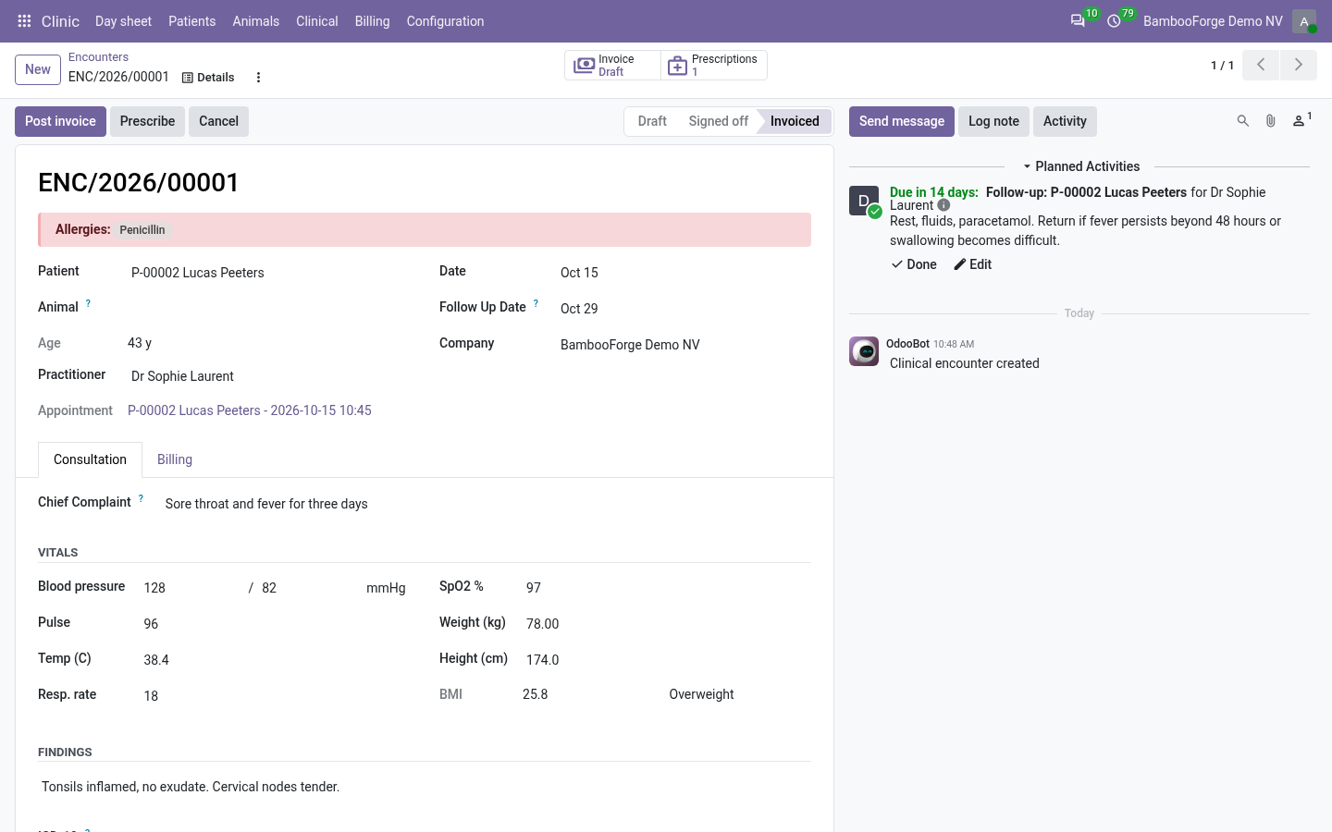1332x832 pixels.
Task: Click the Details button near the record name
Action: pos(208,78)
